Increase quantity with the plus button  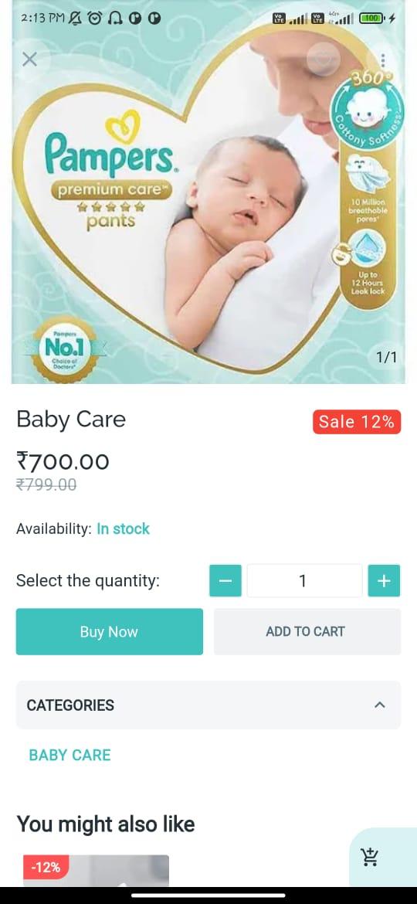(x=384, y=580)
